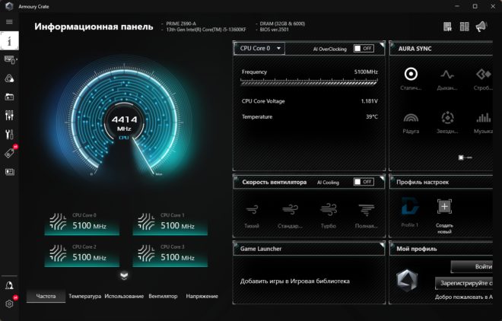Create a new settings profile

coord(444,216)
